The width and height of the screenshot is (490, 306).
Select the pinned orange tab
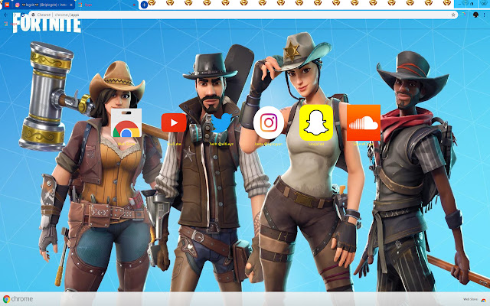tap(7, 5)
